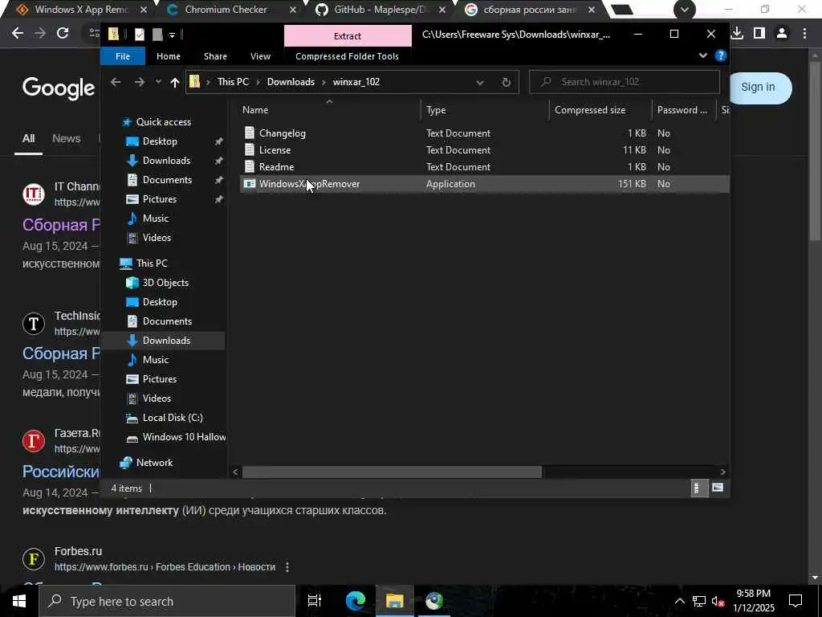Open Quick access in navigation pane
The image size is (822, 617).
163,122
